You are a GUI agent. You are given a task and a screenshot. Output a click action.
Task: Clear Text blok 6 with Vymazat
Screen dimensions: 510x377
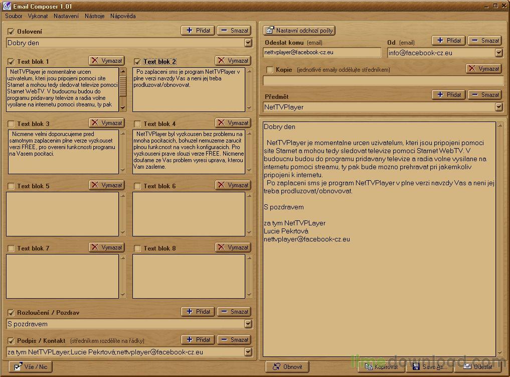tap(233, 185)
